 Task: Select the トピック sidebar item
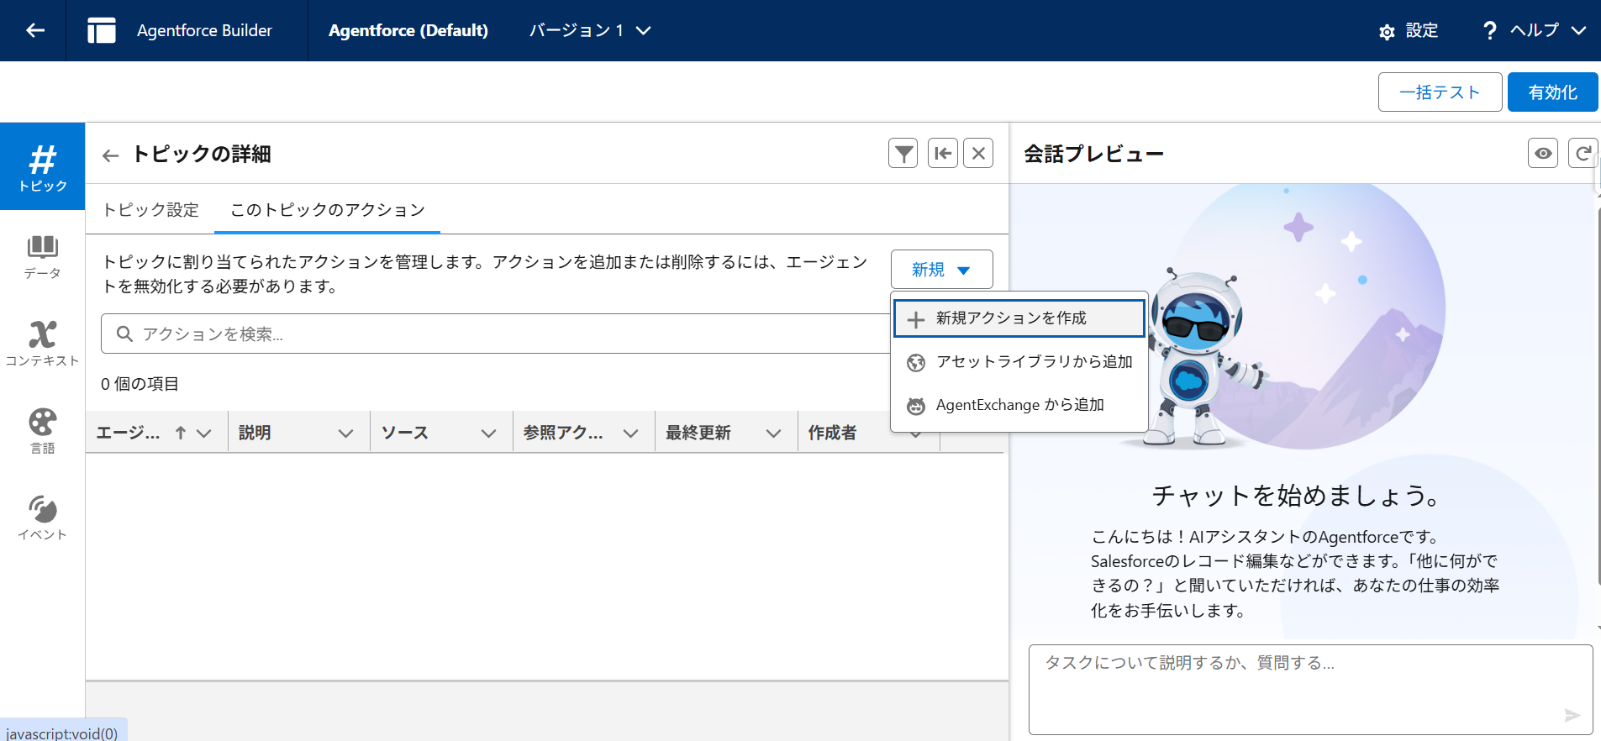tap(43, 166)
